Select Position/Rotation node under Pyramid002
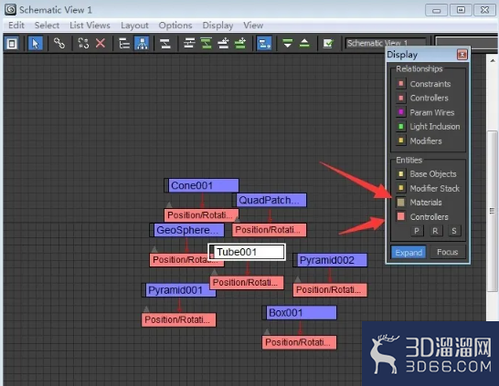 coord(330,290)
